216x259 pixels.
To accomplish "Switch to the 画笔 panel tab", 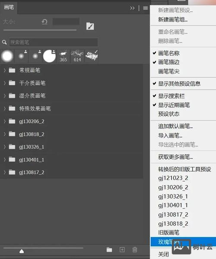I will (9, 7).
